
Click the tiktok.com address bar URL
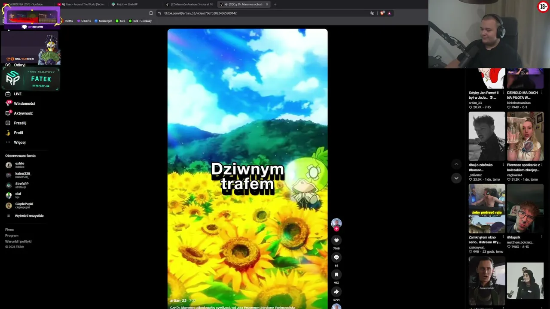200,13
